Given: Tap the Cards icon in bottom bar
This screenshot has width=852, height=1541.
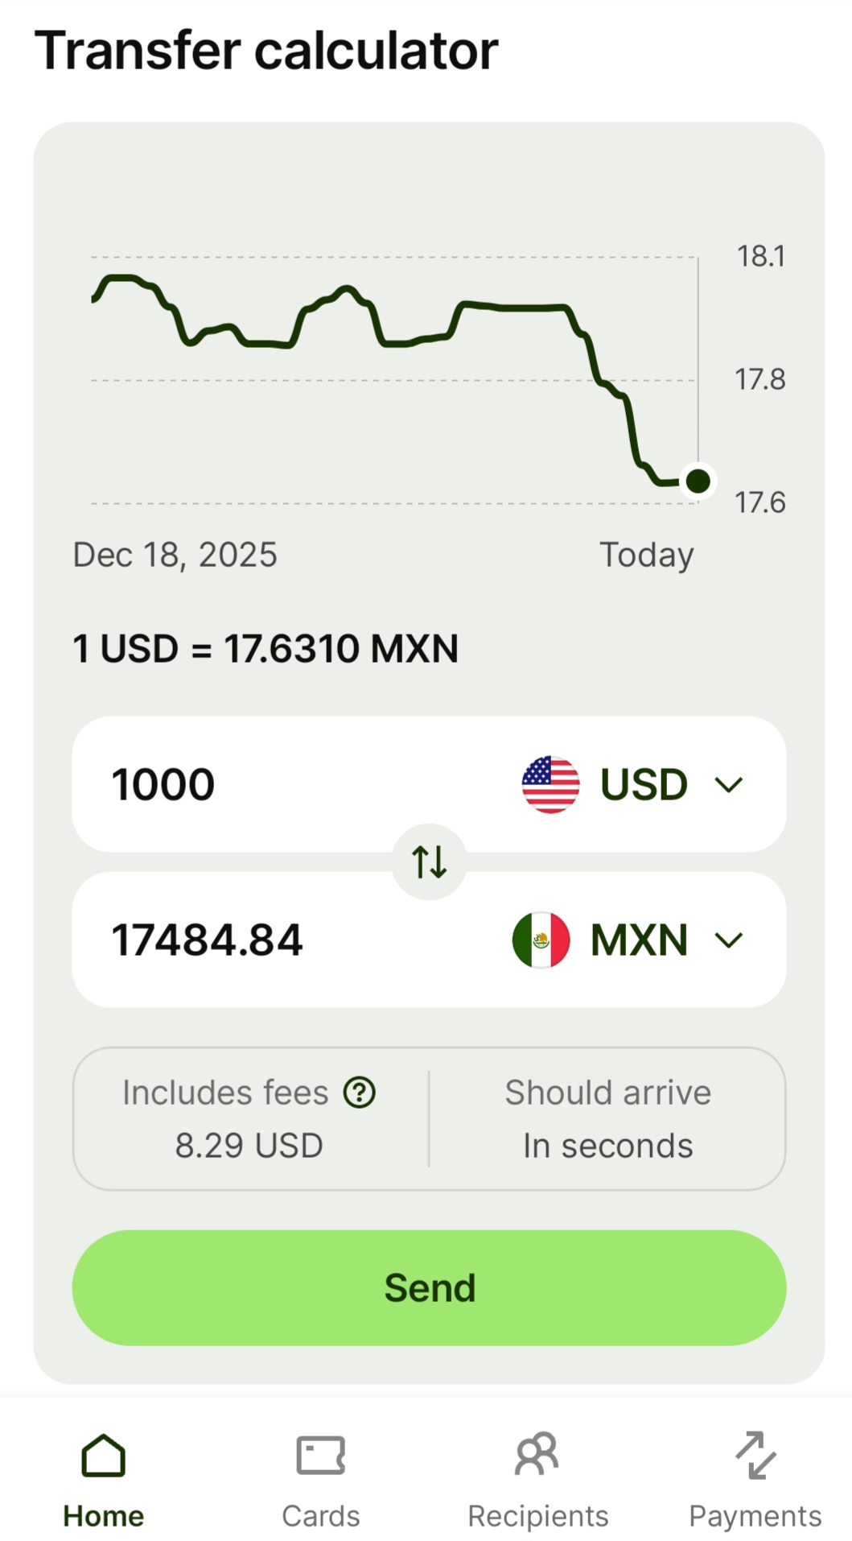Looking at the screenshot, I should click(320, 1455).
